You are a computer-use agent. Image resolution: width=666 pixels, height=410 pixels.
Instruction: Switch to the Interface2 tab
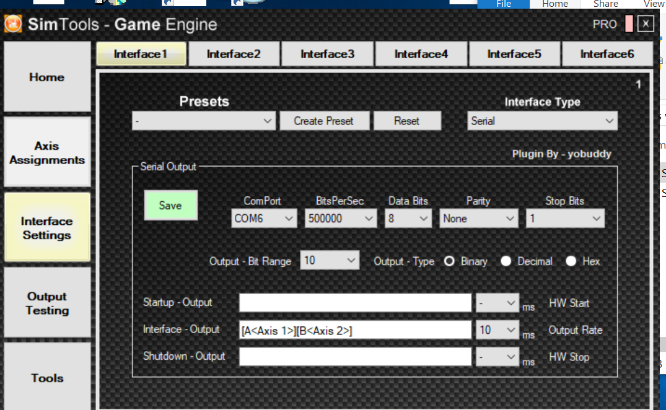(234, 54)
